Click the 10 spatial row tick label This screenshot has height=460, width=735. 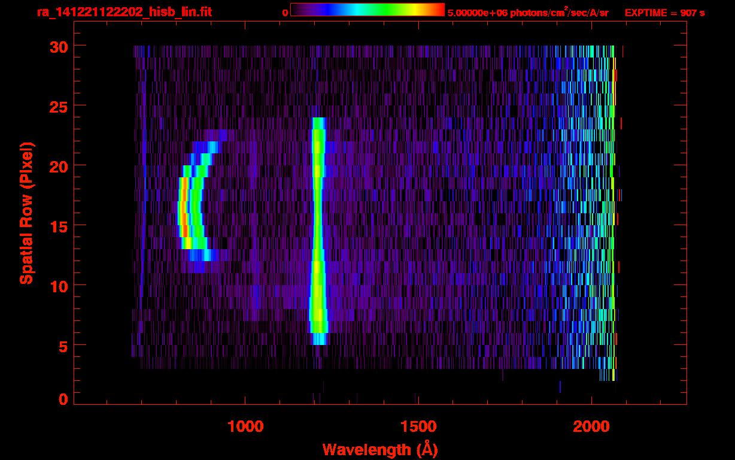pos(58,286)
